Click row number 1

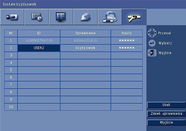pyautogui.click(x=11, y=41)
